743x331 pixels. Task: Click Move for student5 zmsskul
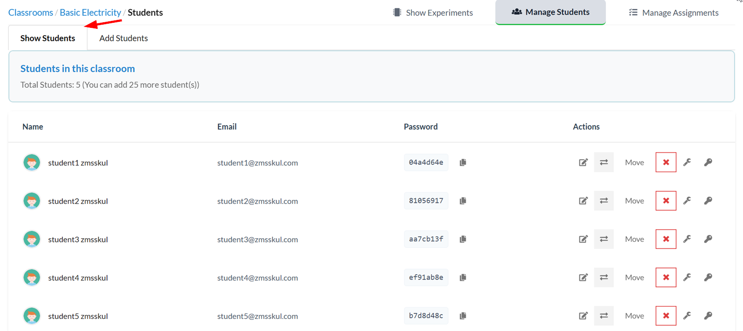pos(634,316)
